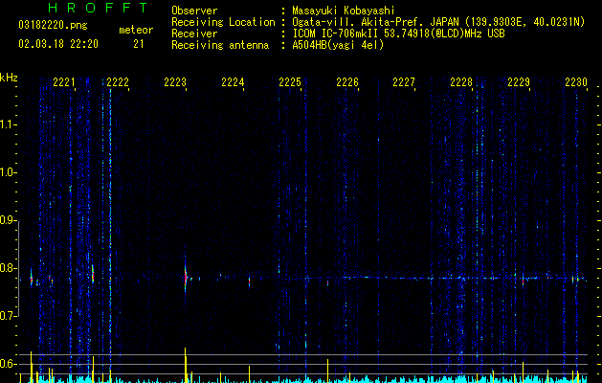The height and width of the screenshot is (383, 602).
Task: Click the kHz axis unit label
Action: 9,78
